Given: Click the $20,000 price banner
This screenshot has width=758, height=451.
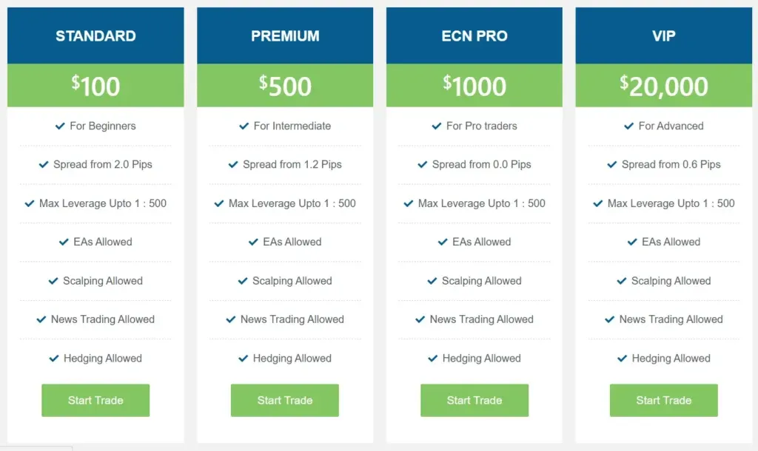Looking at the screenshot, I should point(664,86).
